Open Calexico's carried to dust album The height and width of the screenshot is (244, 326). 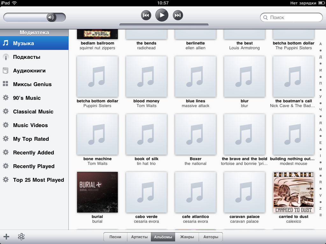click(x=294, y=192)
